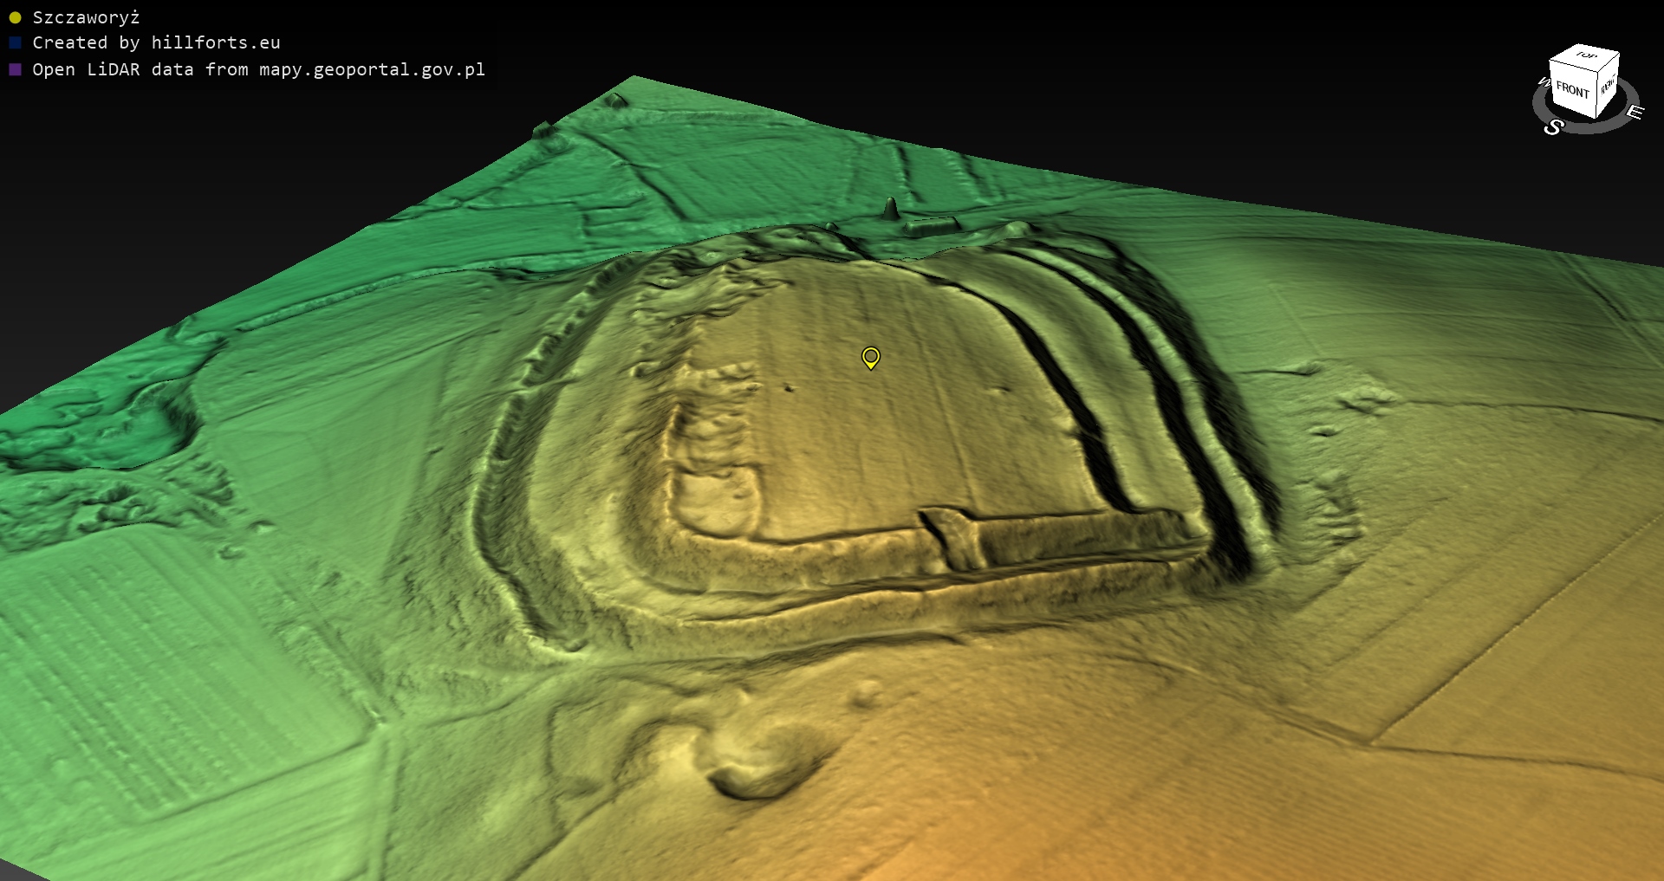Click the yellow location pin on the hillfort
Viewport: 1664px width, 881px height.
click(871, 357)
